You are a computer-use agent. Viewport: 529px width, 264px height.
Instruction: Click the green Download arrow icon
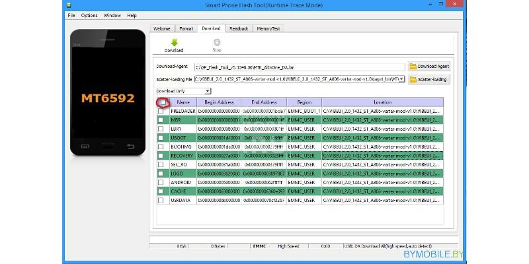(x=174, y=42)
